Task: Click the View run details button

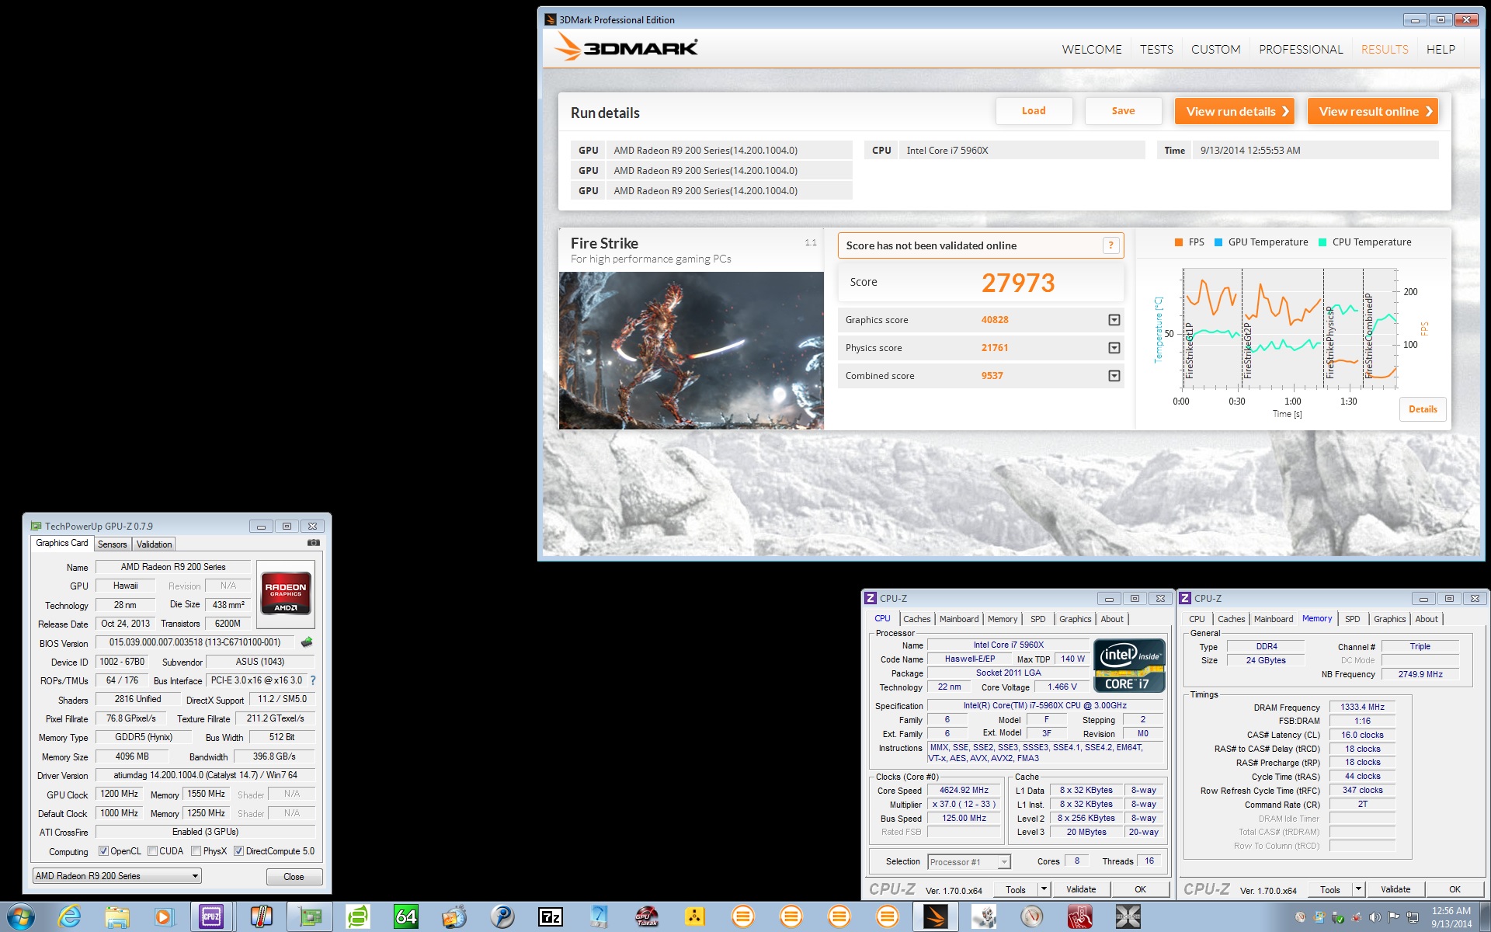Action: [x=1235, y=111]
